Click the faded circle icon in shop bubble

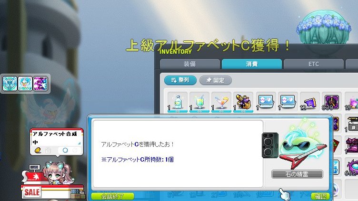pos(75,150)
